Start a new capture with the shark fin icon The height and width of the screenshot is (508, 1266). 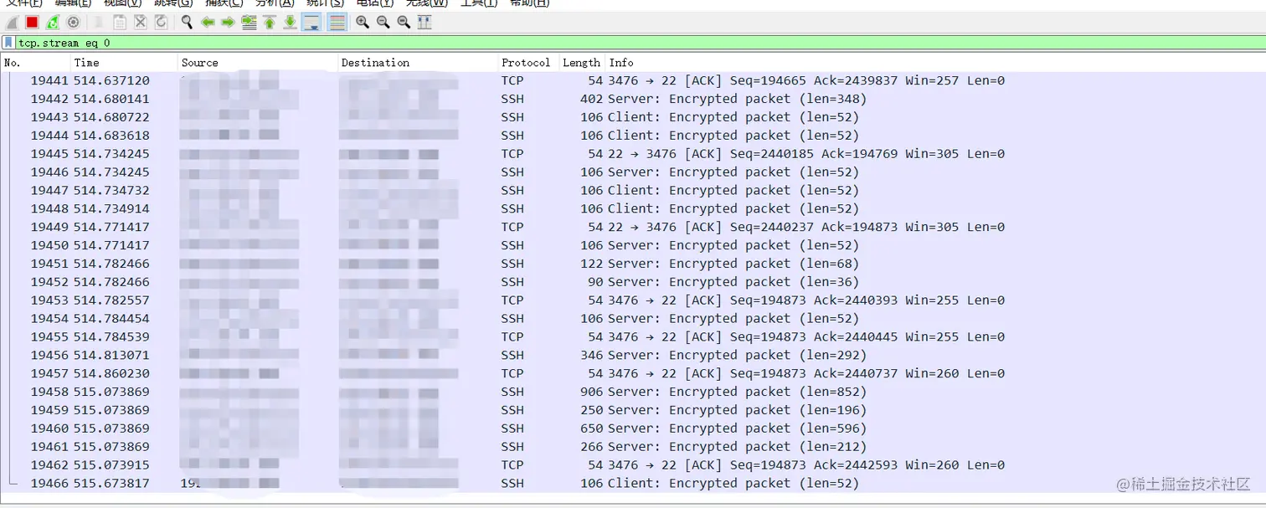click(13, 23)
